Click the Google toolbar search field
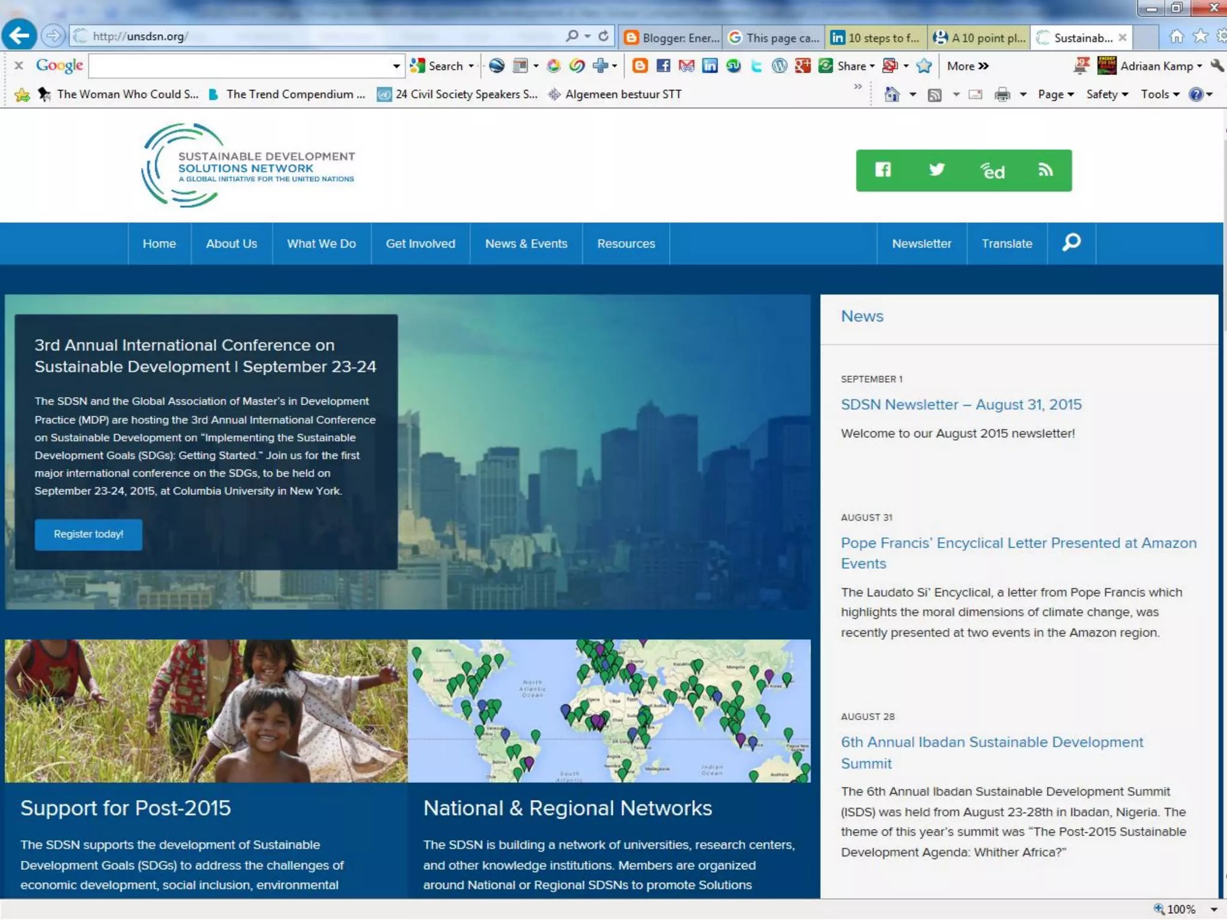The height and width of the screenshot is (920, 1227). point(240,66)
